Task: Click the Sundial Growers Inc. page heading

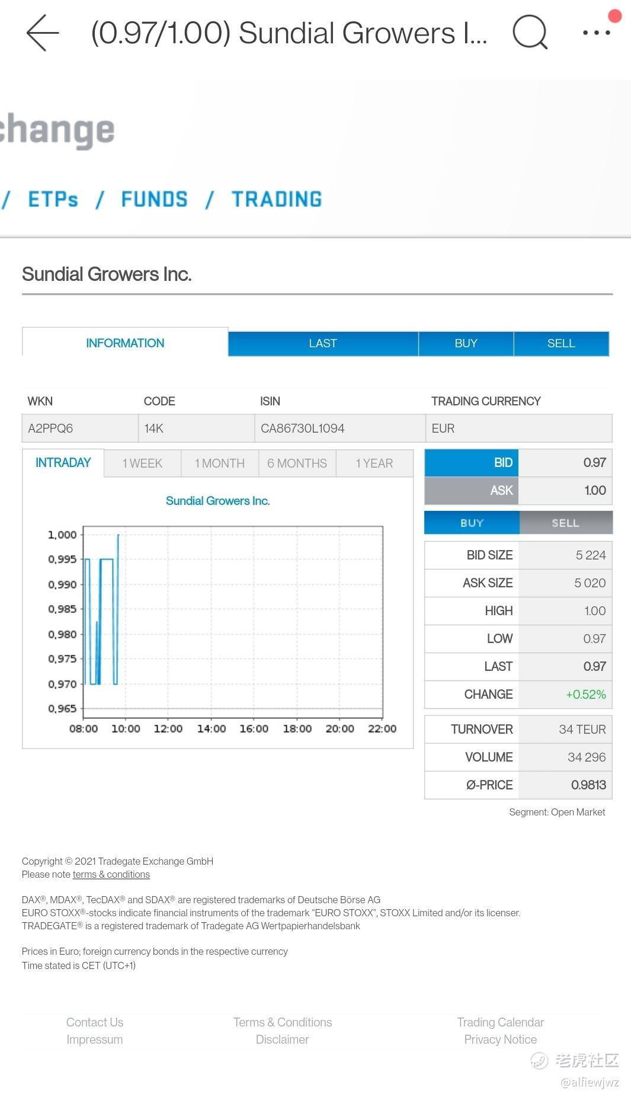Action: tap(107, 274)
